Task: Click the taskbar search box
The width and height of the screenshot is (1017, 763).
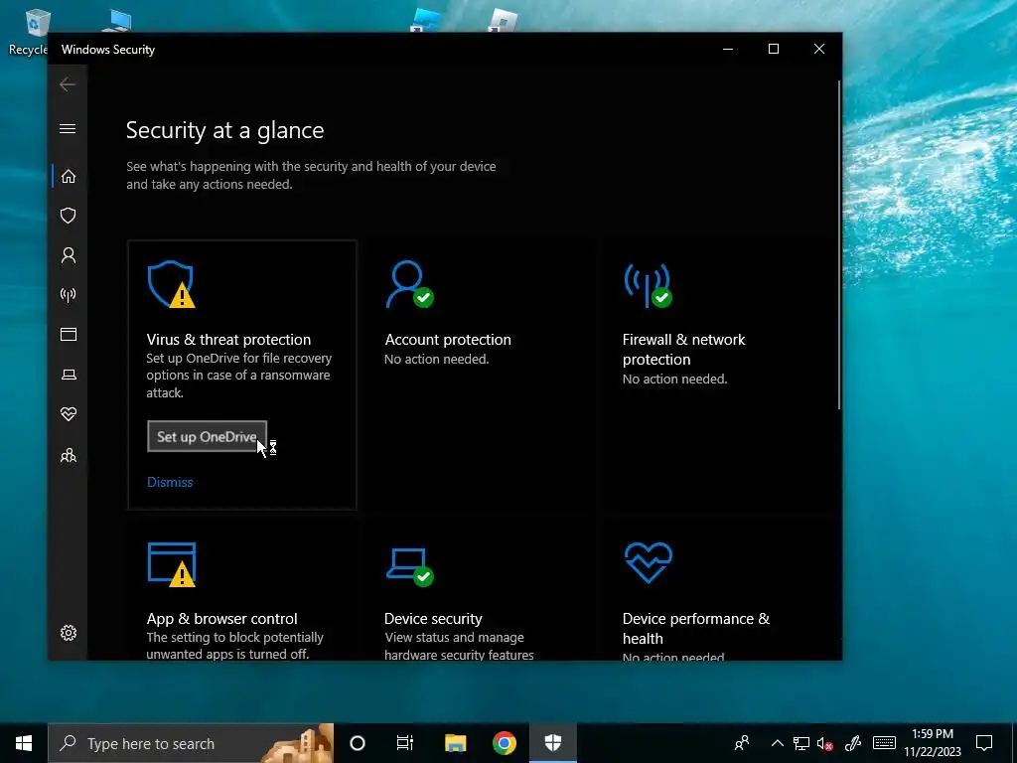Action: coord(191,743)
